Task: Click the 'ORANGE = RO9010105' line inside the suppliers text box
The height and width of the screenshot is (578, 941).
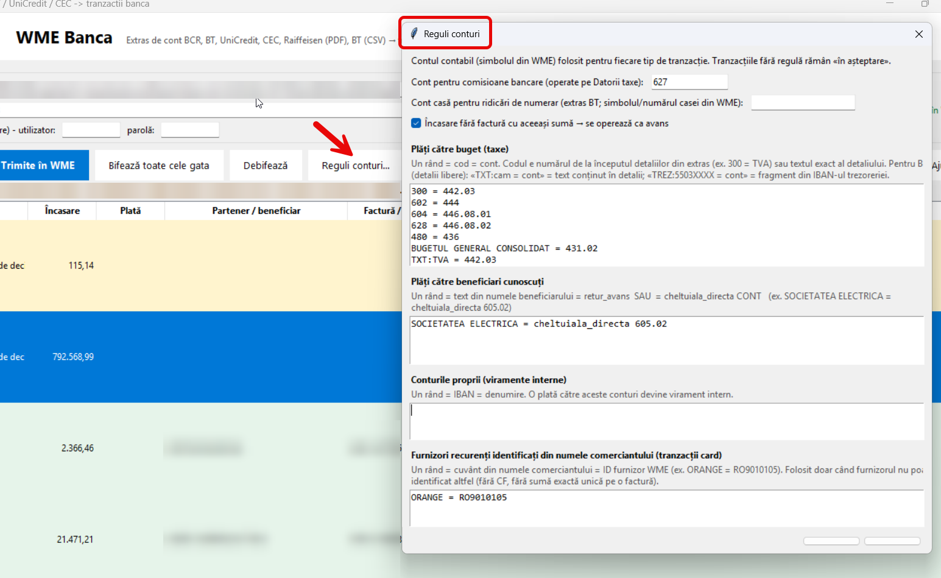Action: coord(459,498)
